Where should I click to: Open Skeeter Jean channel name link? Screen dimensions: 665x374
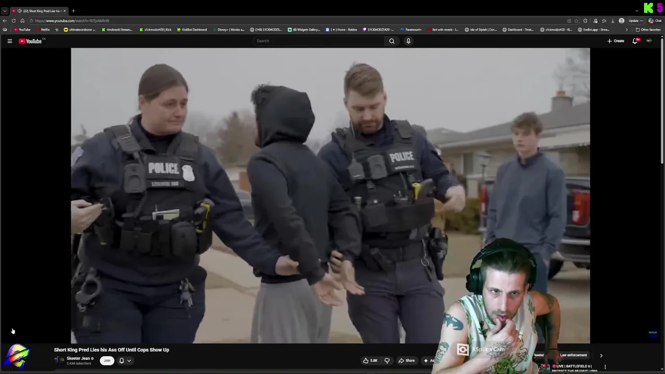78,358
